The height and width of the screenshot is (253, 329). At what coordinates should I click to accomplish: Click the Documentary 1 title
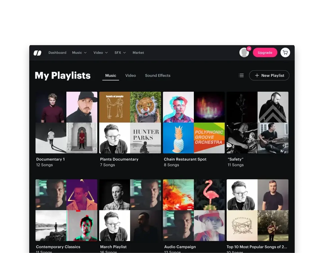tap(50, 159)
